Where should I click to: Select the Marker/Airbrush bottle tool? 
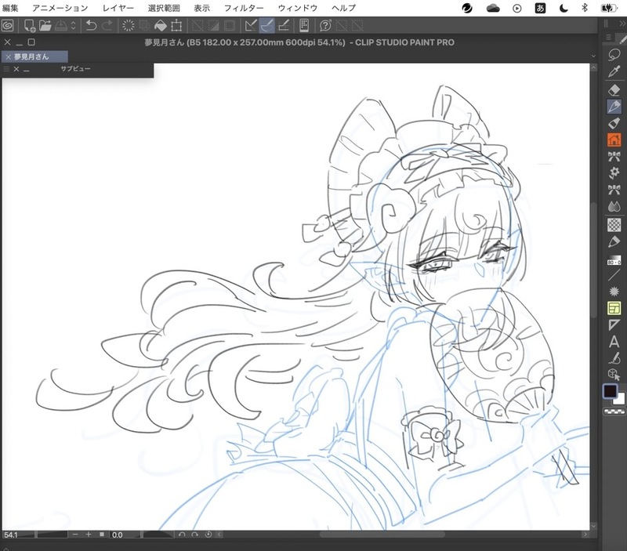point(614,123)
